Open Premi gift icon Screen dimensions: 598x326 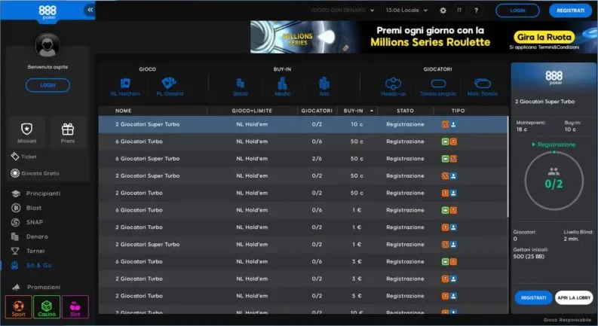click(x=68, y=129)
